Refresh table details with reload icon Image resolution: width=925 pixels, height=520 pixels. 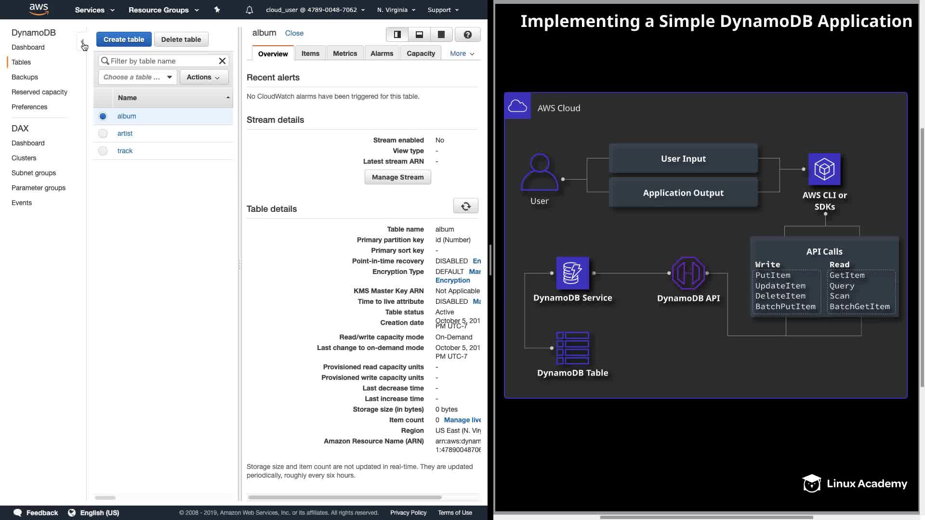(465, 206)
